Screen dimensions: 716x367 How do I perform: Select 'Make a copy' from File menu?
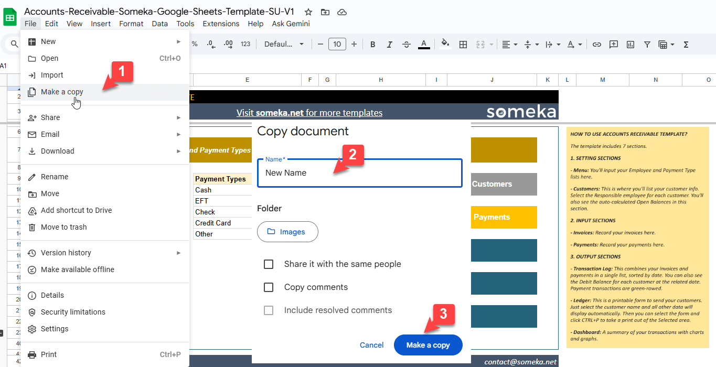click(61, 92)
